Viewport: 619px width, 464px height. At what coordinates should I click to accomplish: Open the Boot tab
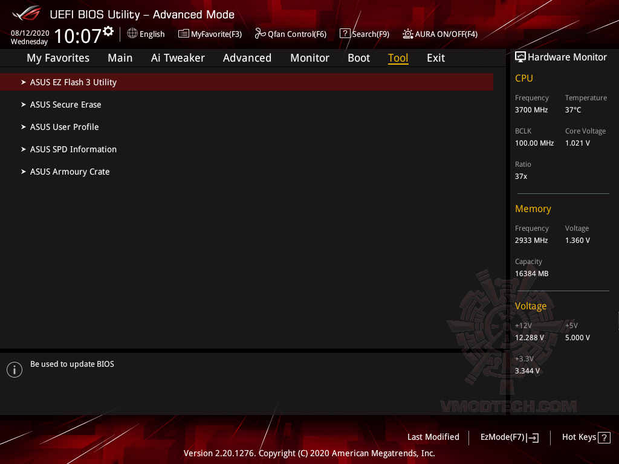coord(358,58)
